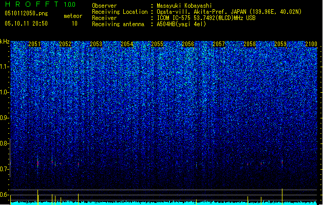Viewport: 323px width, 205px height.
Task: Select the Ogata-vill. Akita-Pref. JAPAN location text
Action: (x=229, y=12)
